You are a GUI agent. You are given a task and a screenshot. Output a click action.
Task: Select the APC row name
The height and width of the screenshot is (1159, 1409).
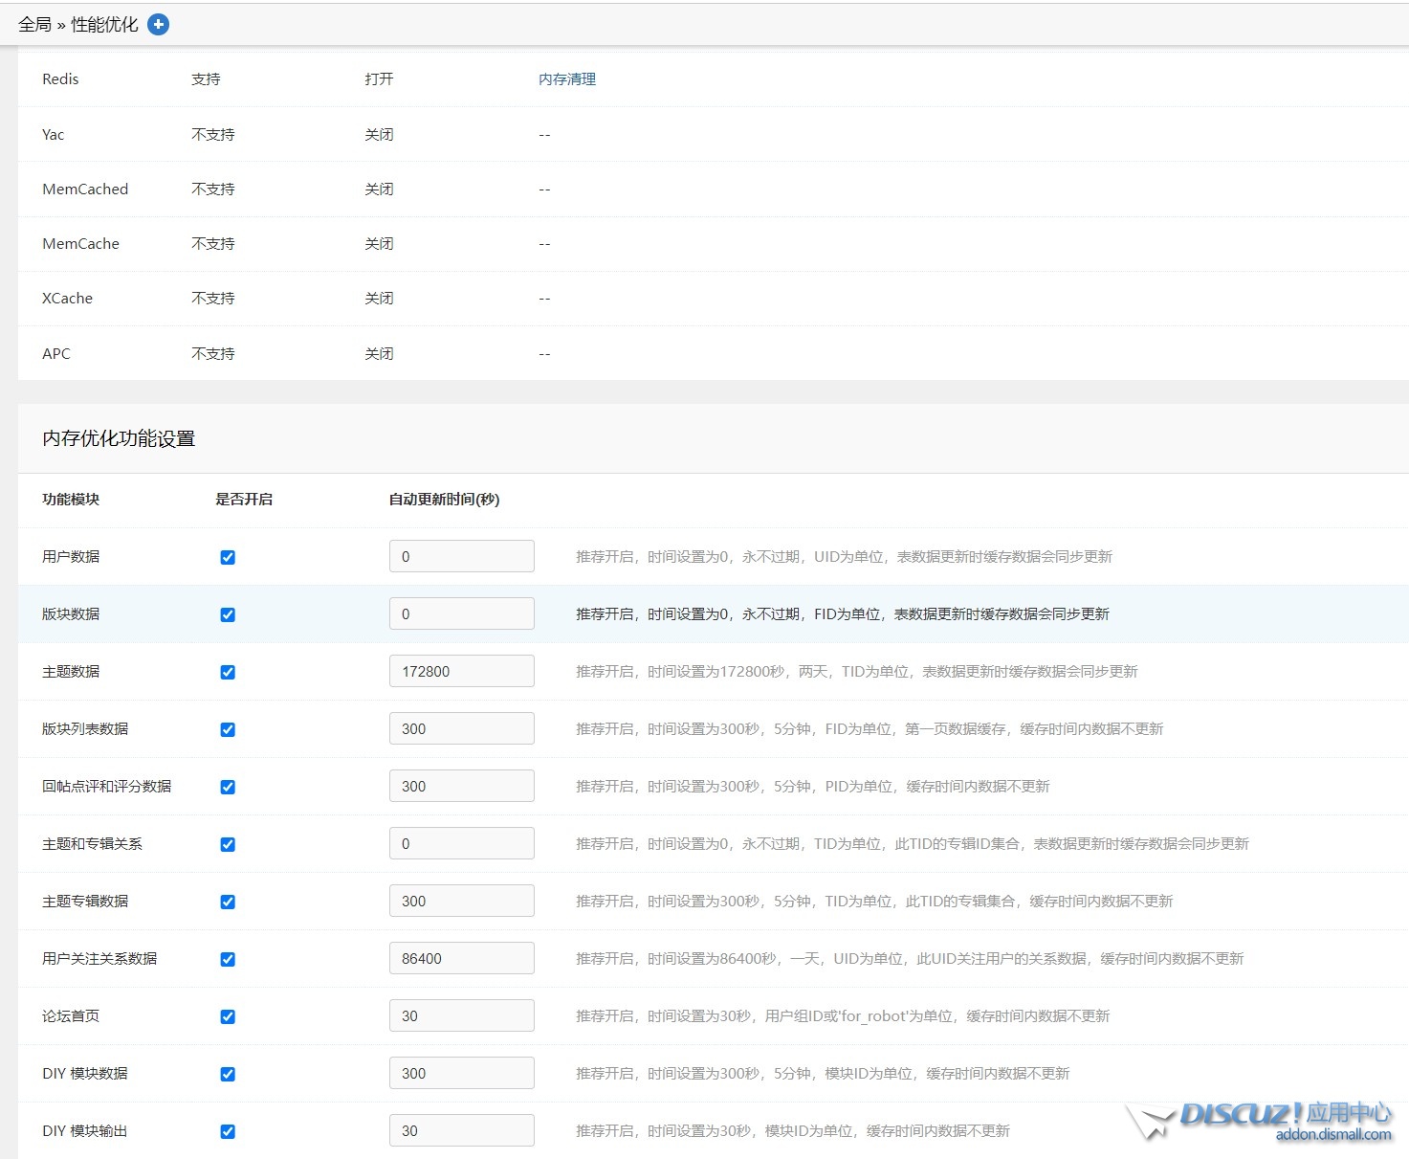(56, 354)
